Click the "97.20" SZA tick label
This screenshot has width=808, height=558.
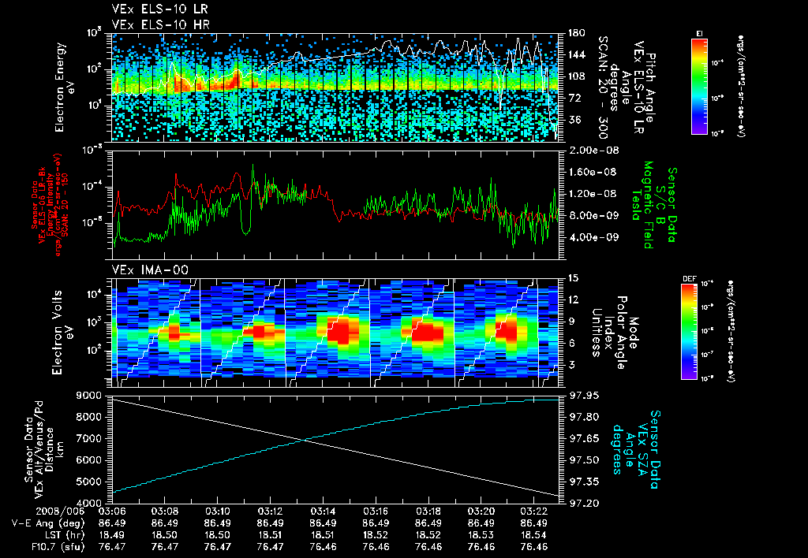tap(583, 504)
